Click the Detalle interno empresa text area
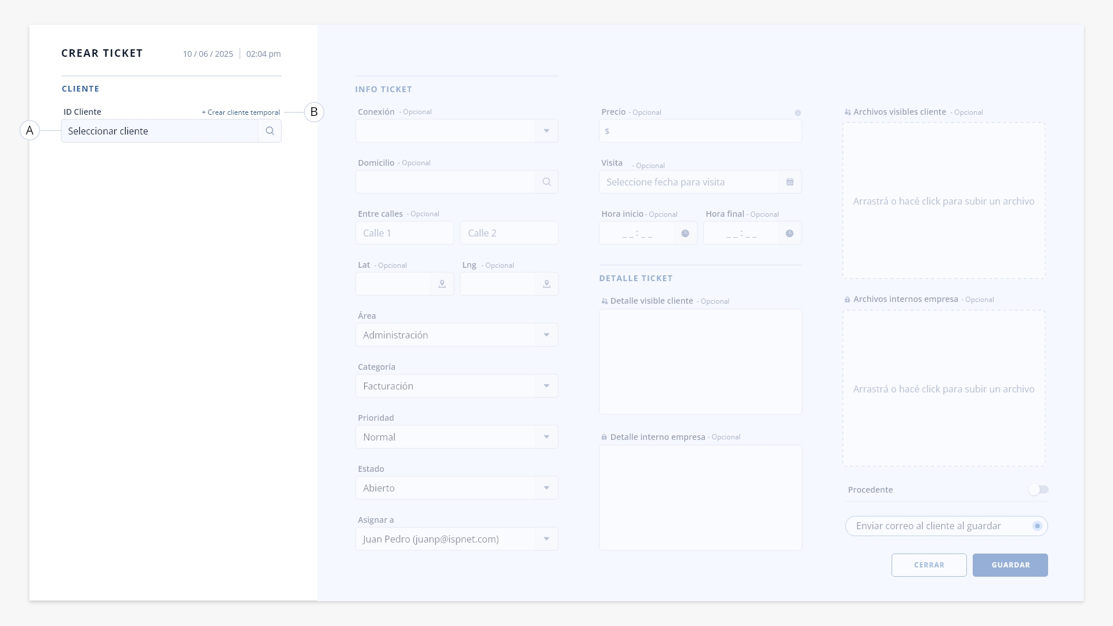This screenshot has width=1113, height=626. point(700,498)
